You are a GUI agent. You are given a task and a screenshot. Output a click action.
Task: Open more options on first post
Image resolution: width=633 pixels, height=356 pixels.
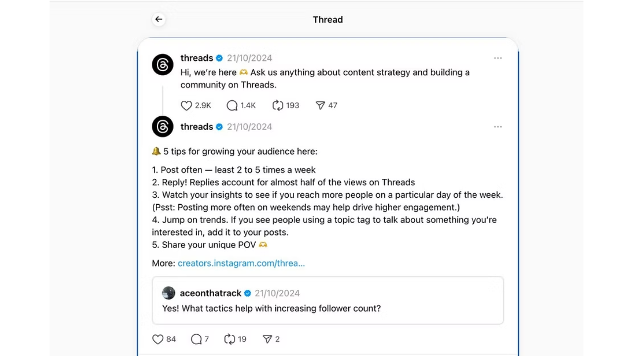coord(497,58)
